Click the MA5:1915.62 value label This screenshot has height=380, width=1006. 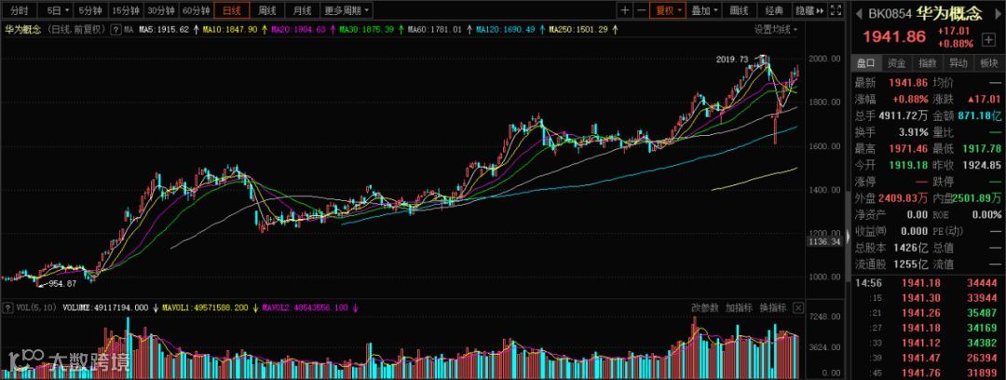click(164, 30)
